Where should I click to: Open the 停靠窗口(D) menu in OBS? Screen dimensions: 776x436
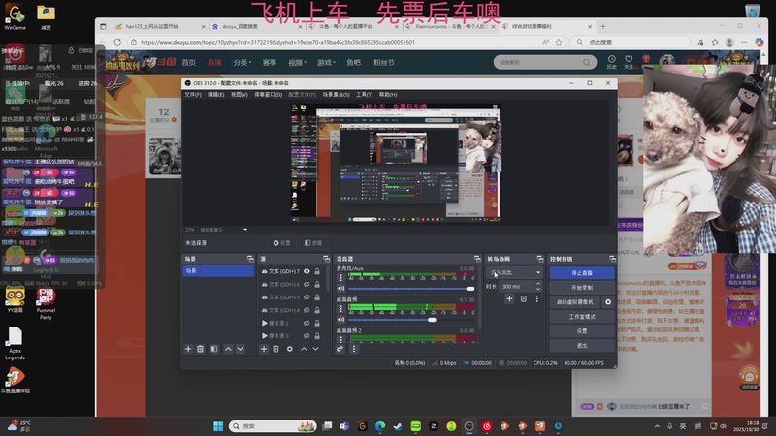click(x=269, y=94)
